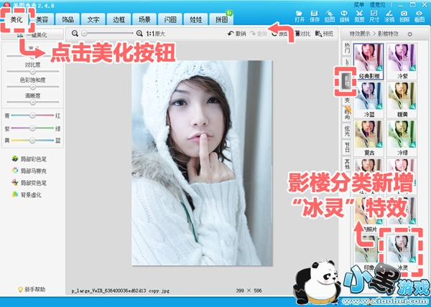The height and width of the screenshot is (307, 431).
Task: Switch to the 美化 tab
Action: [x=17, y=19]
